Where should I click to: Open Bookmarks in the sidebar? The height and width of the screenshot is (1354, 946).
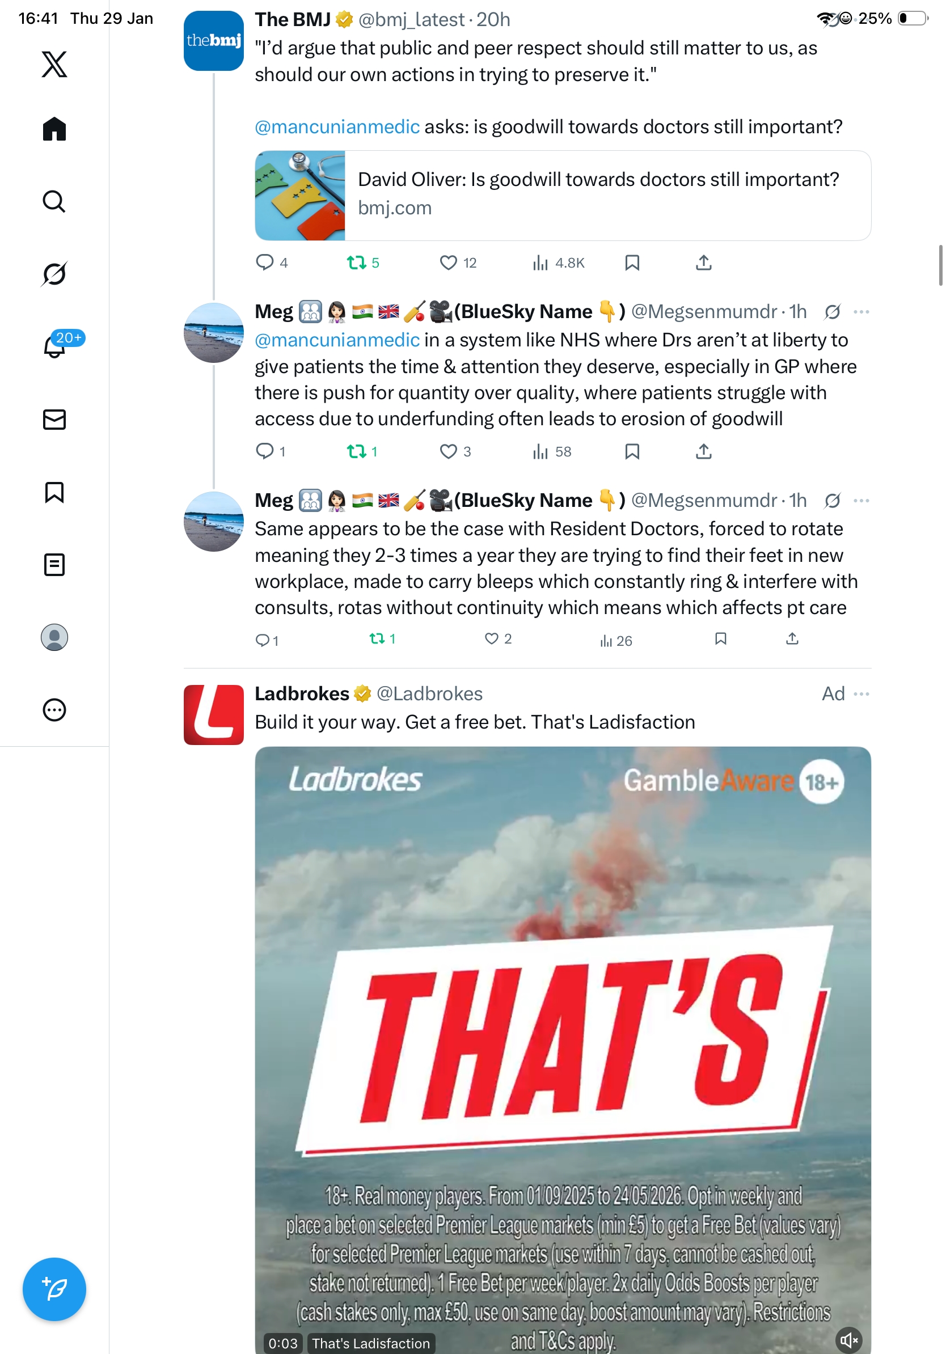pyautogui.click(x=54, y=492)
